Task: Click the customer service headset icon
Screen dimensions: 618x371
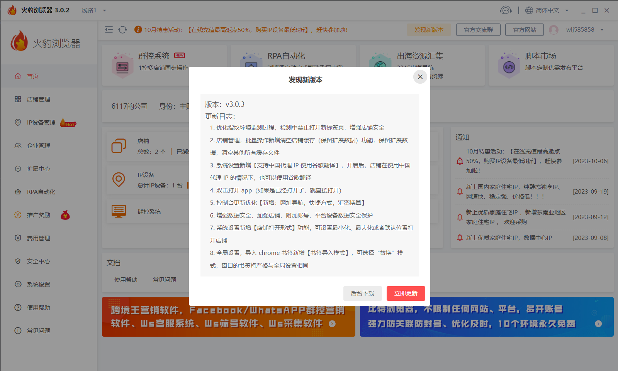Action: (506, 10)
